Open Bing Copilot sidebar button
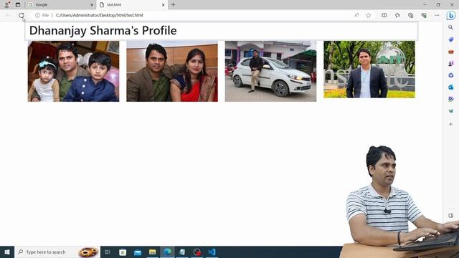459x258 pixels. [x=451, y=15]
